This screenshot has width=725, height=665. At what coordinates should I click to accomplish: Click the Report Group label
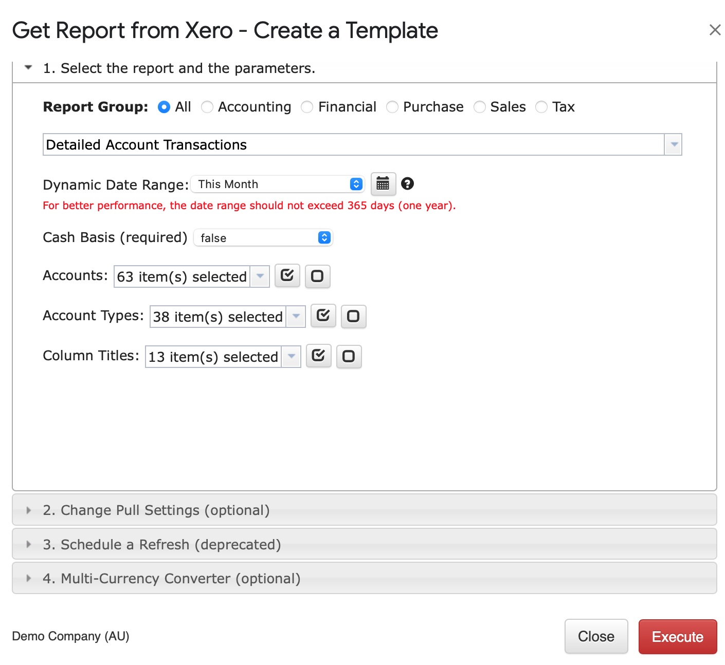96,107
